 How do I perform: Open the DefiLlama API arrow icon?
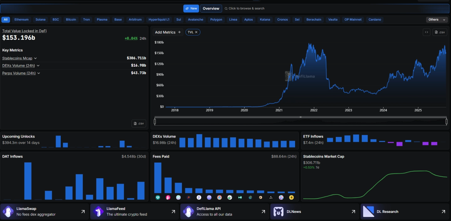pyautogui.click(x=263, y=212)
